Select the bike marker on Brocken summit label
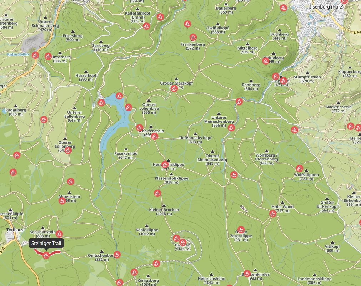 [x=183, y=242]
